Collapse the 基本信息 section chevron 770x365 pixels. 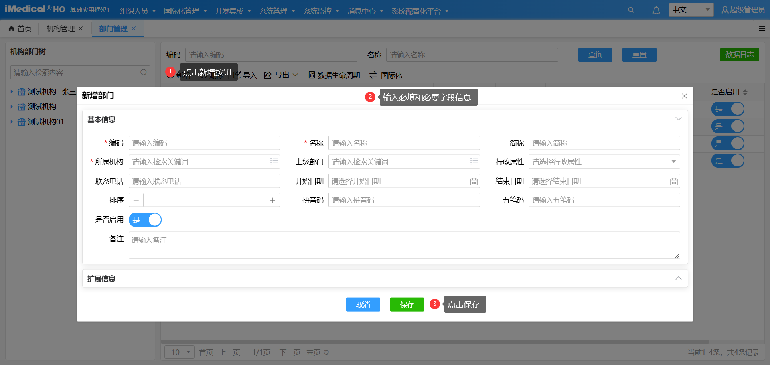(x=678, y=119)
